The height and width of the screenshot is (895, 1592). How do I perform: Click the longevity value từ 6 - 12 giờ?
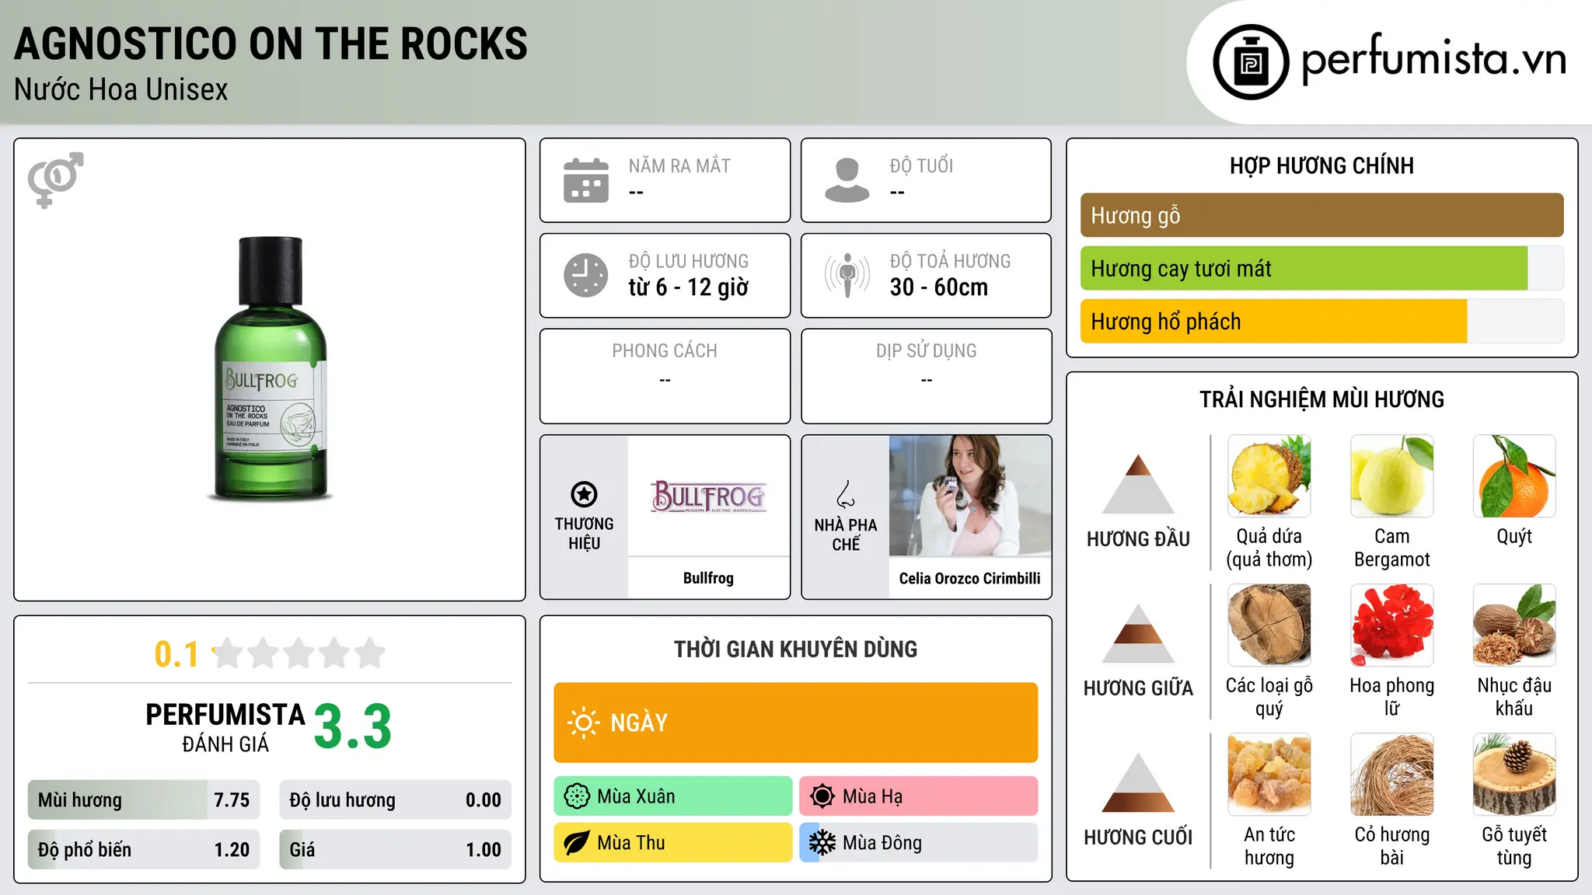pos(689,287)
